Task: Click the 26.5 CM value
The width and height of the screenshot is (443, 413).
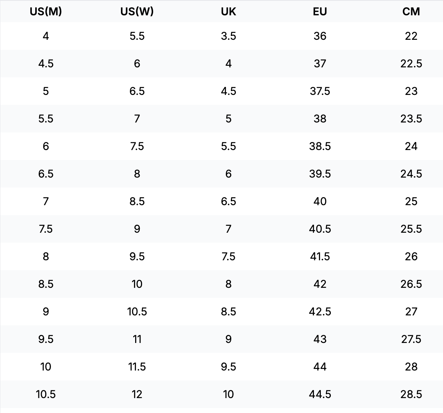Action: [x=411, y=284]
